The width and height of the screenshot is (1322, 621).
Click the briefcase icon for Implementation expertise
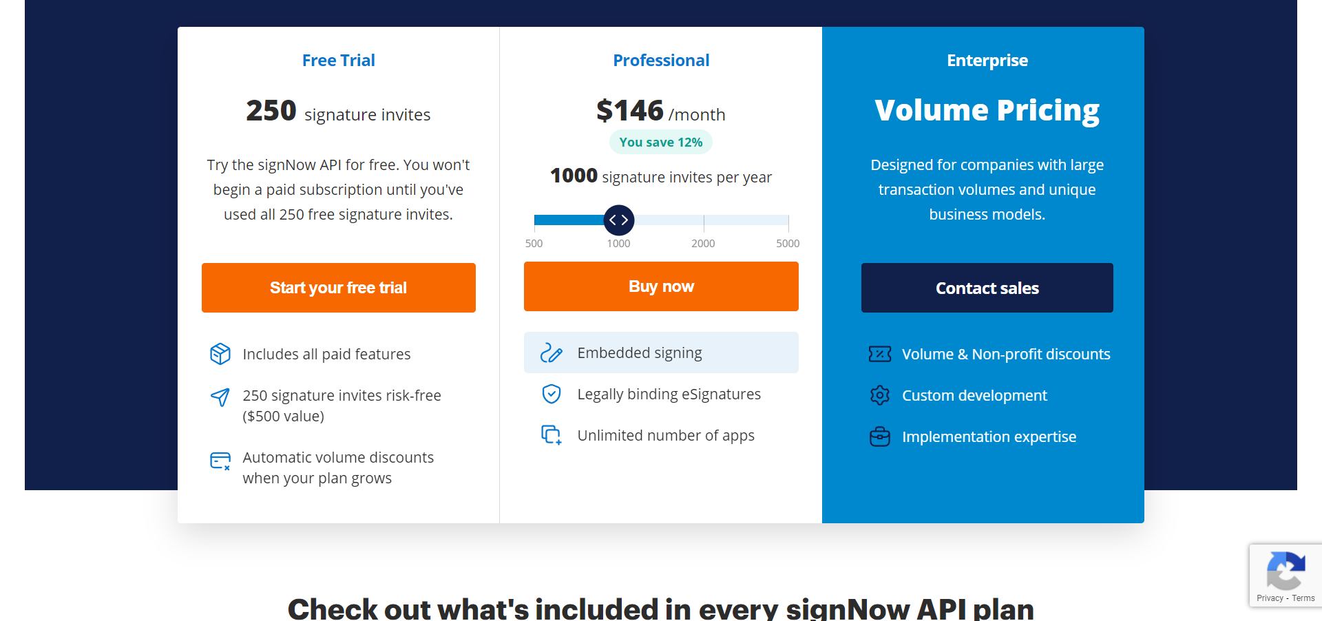pos(880,436)
